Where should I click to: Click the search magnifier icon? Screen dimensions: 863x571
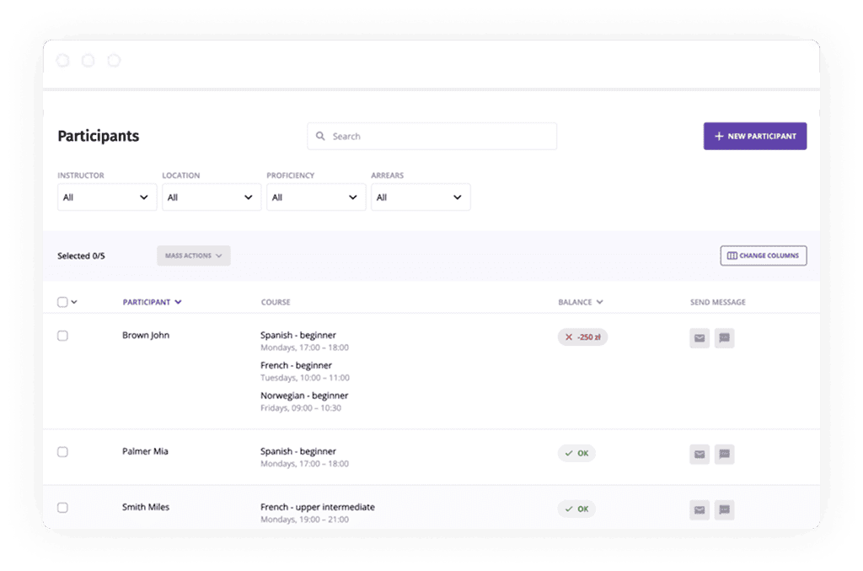(321, 137)
